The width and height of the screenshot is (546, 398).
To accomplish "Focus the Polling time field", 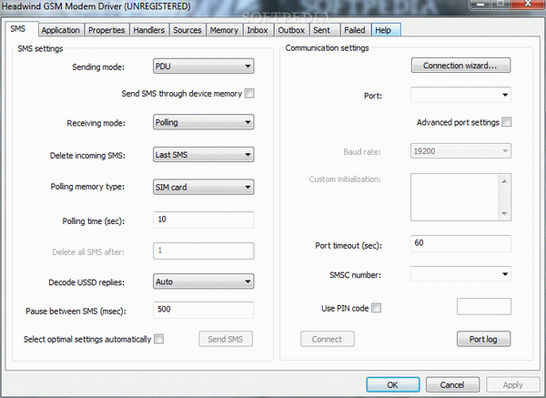I will [203, 219].
